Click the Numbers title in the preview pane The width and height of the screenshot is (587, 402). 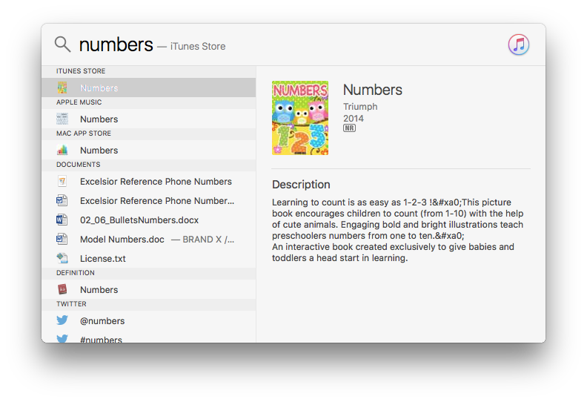click(x=373, y=90)
